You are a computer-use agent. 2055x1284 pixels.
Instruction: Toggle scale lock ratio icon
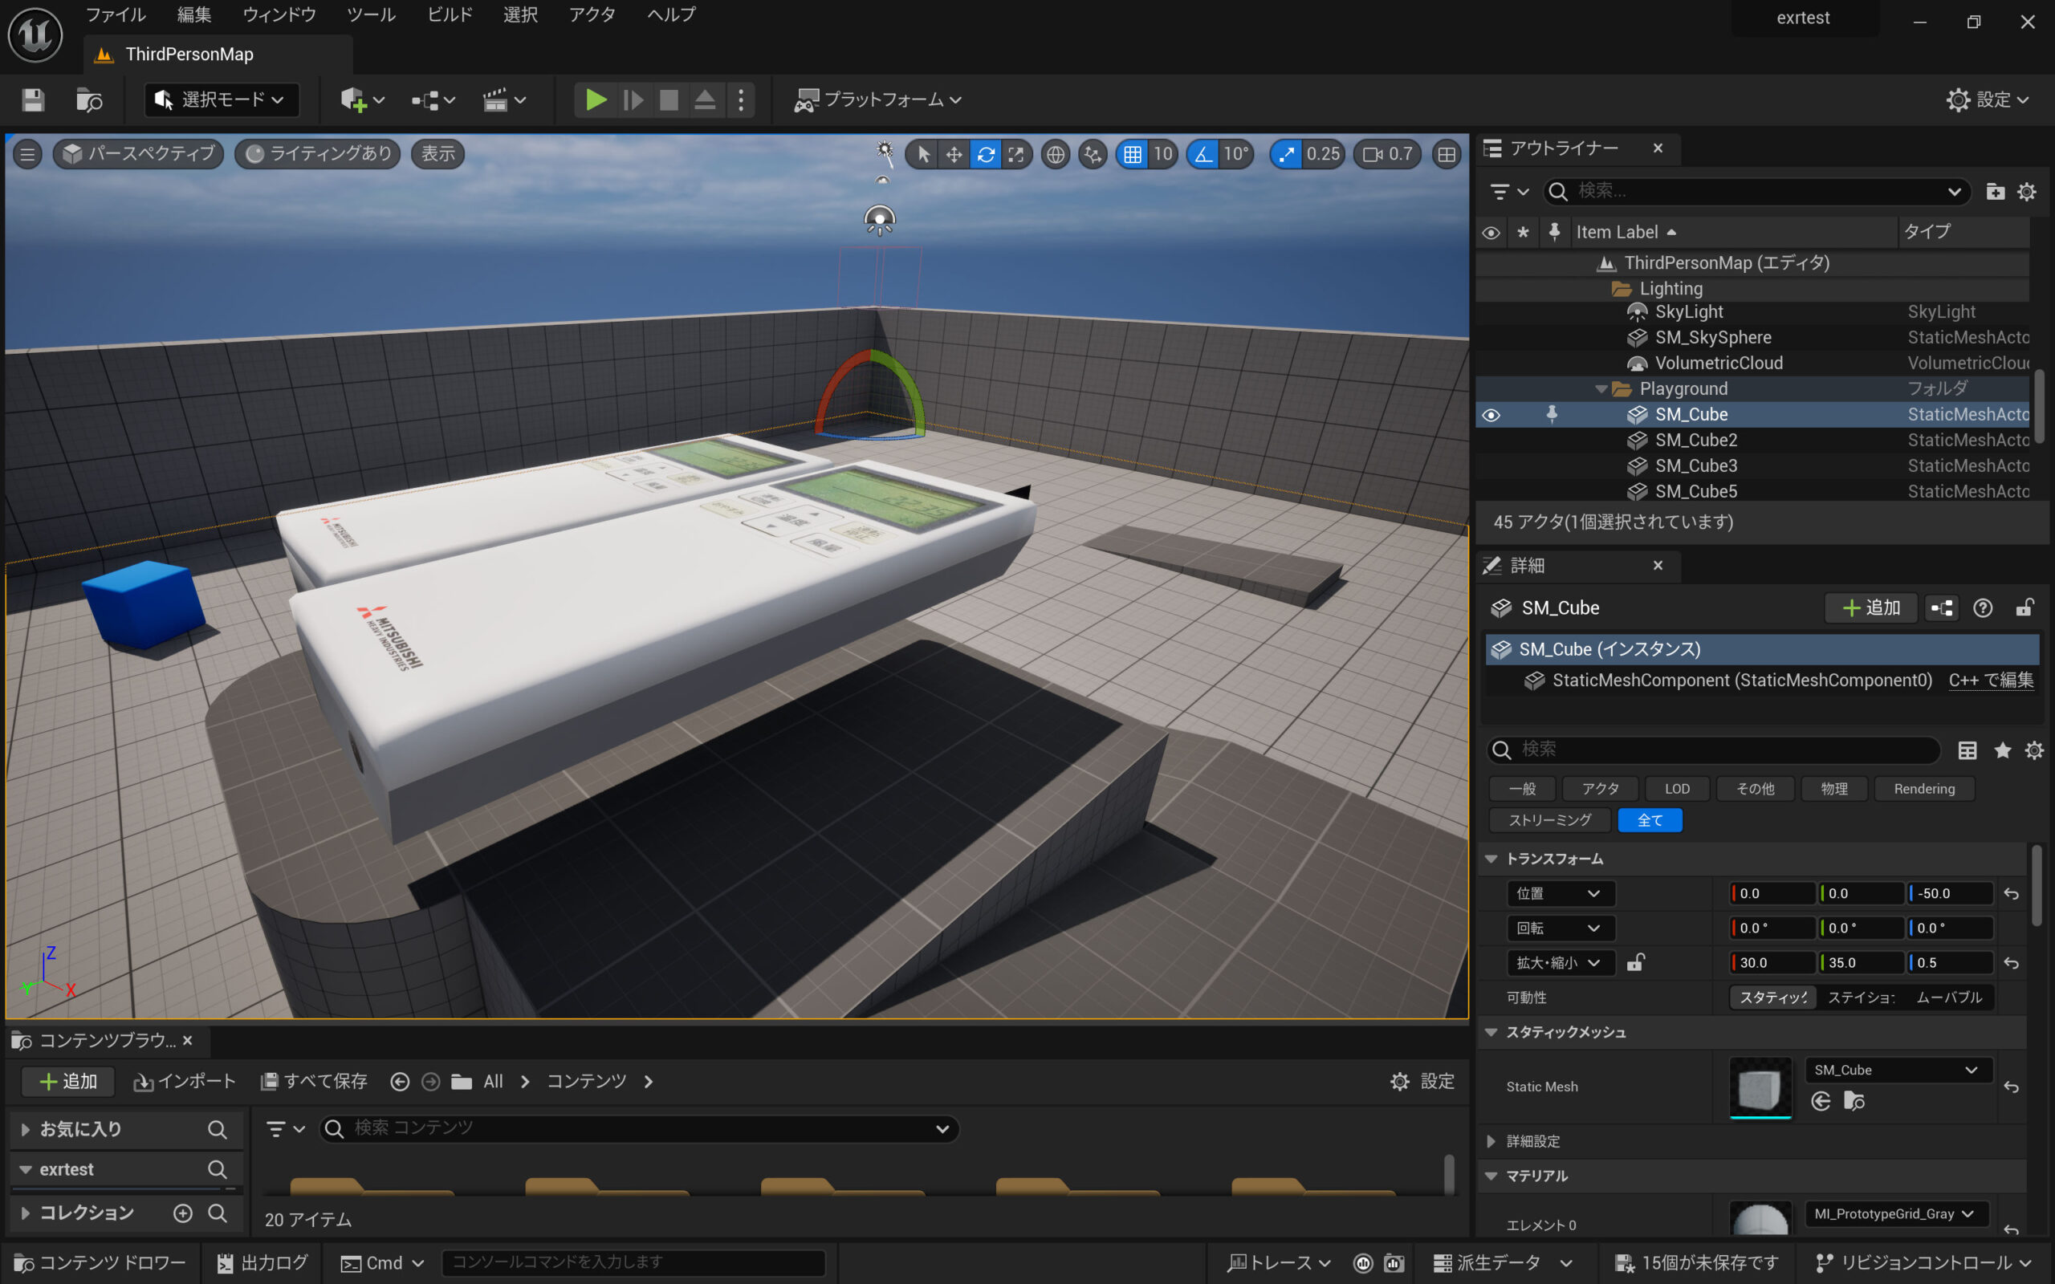(x=1634, y=962)
